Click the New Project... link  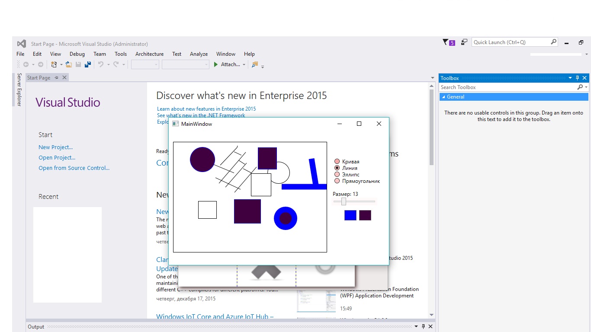coord(56,147)
